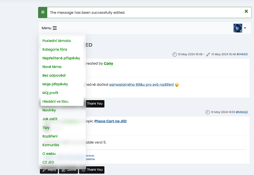This screenshot has width=254, height=175.
Task: Open the Phoca Cart na JED topic link
Action: pos(110,121)
